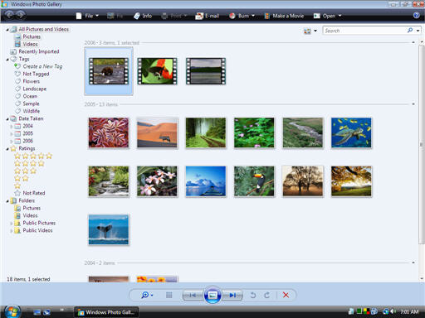Filter by three star rating

[25, 171]
